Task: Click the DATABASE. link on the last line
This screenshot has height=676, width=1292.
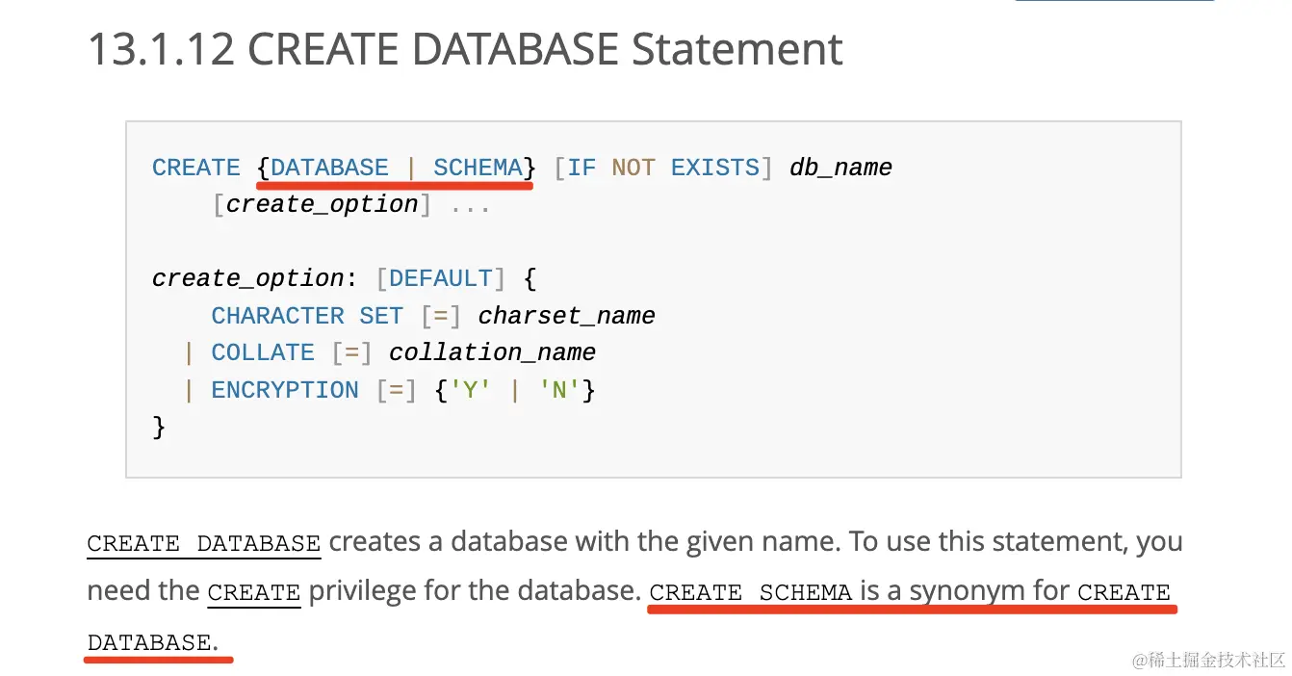Action: click(152, 642)
